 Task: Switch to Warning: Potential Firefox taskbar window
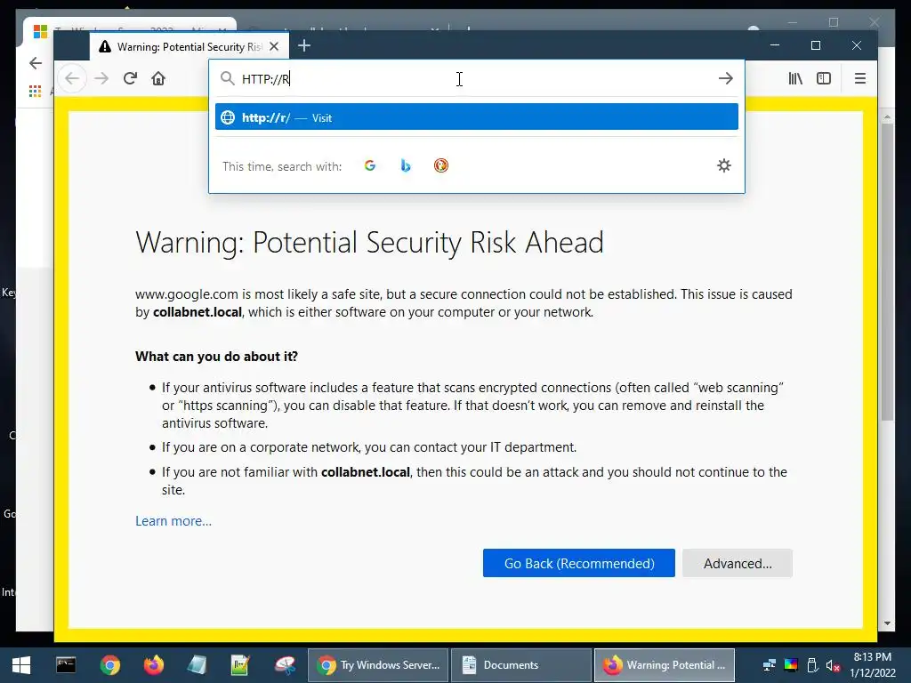click(x=664, y=665)
